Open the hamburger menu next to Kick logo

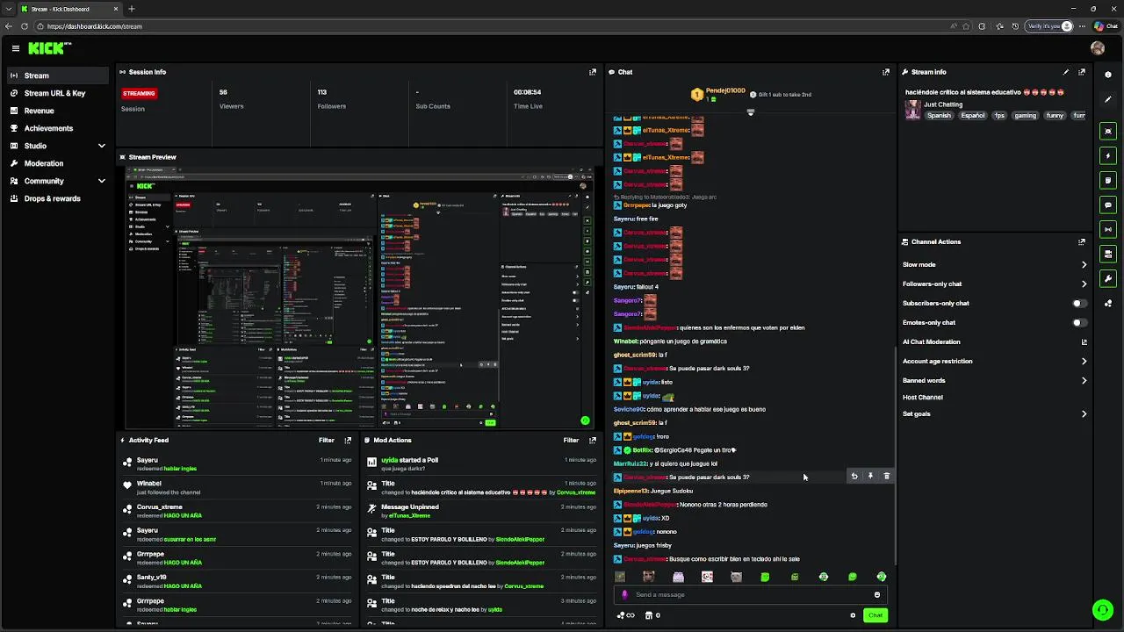[15, 49]
